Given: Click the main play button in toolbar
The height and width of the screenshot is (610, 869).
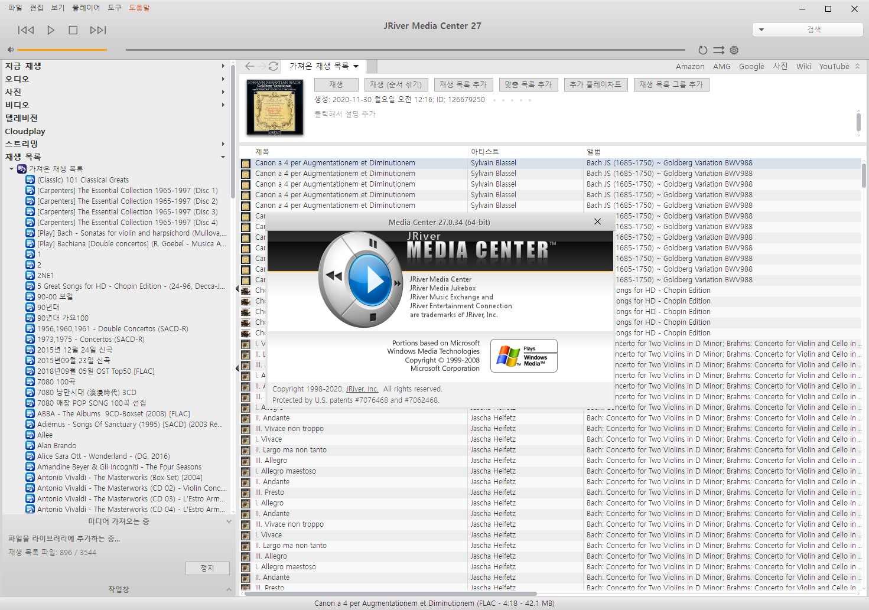Looking at the screenshot, I should [x=51, y=30].
